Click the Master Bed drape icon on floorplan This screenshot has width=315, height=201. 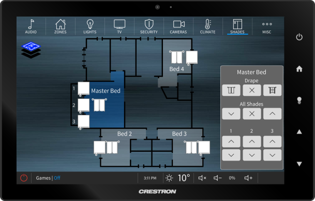[x=99, y=105]
